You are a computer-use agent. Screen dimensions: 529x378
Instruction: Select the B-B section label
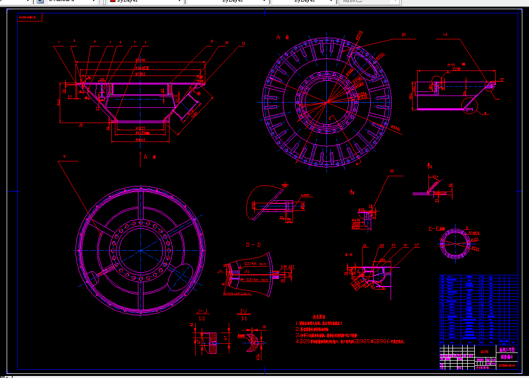click(x=349, y=254)
